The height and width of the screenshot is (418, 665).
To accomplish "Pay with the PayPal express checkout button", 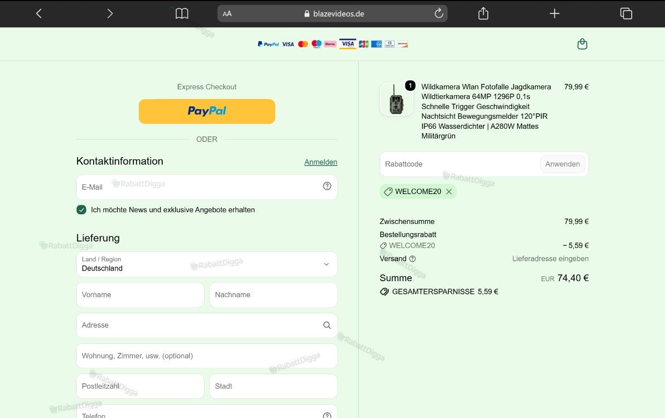I will click(x=207, y=111).
